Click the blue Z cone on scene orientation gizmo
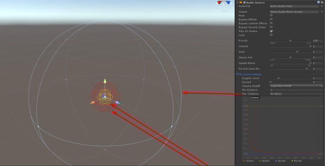The image size is (325, 166). pos(228,3)
